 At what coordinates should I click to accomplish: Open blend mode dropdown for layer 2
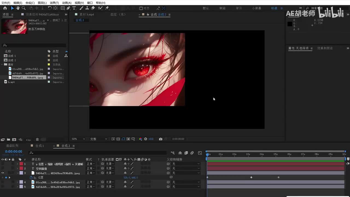(x=91, y=169)
